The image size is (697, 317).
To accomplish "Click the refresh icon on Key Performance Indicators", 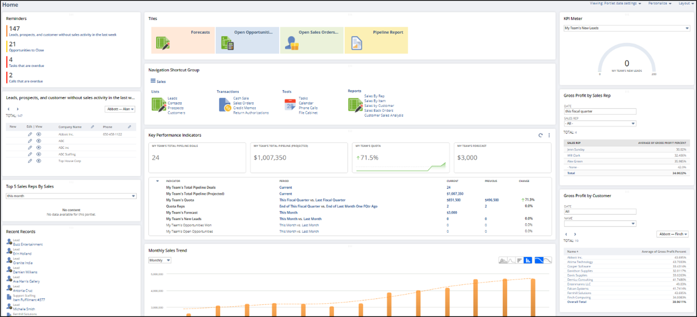I will click(x=540, y=135).
